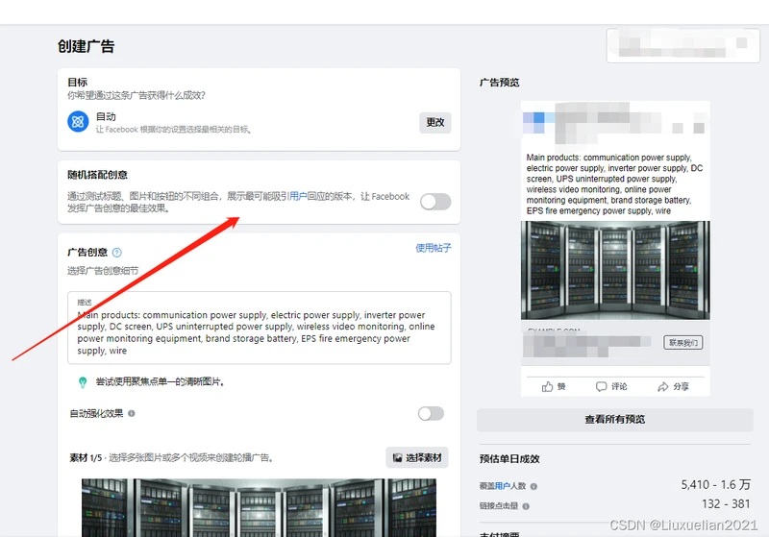This screenshot has height=537, width=769.
Task: Click the info icon next to 覆盖用户人数
Action: [533, 486]
